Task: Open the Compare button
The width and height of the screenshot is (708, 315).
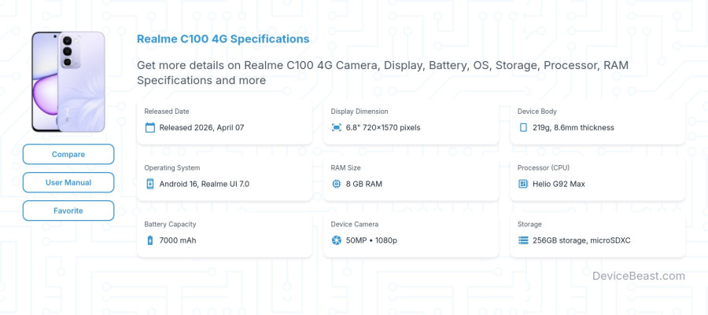Action: coord(68,154)
